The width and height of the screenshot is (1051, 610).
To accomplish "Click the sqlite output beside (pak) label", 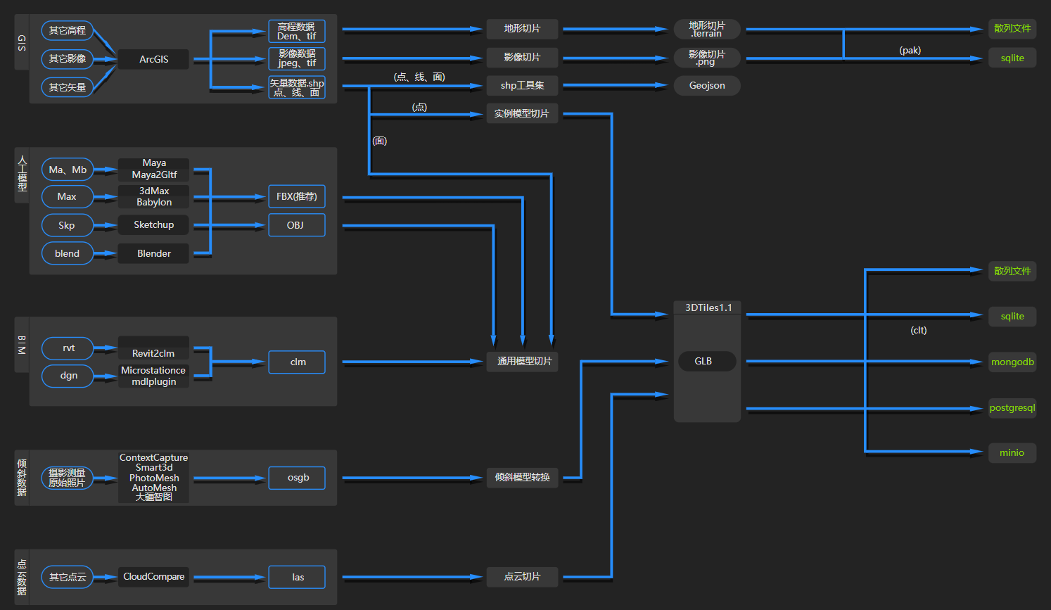I will coord(1012,58).
